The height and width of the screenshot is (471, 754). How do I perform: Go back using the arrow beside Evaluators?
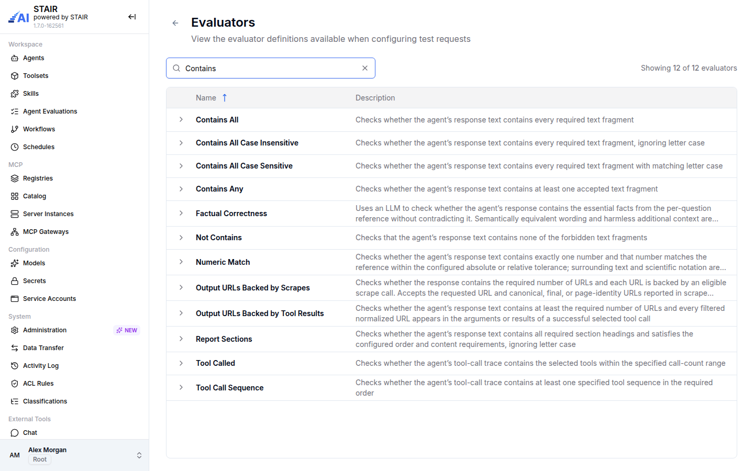tap(175, 23)
